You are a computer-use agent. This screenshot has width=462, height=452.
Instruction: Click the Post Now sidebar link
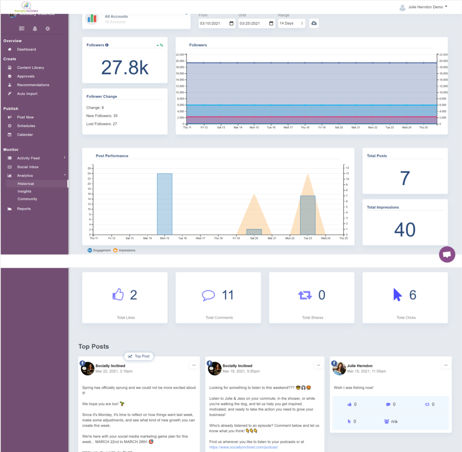(x=25, y=117)
